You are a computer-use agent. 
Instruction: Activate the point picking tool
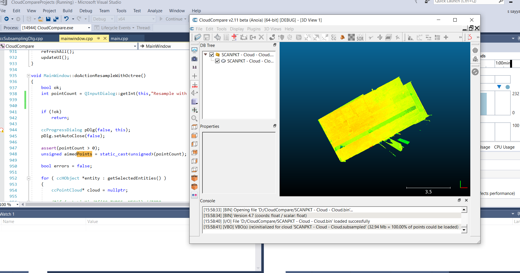click(217, 37)
